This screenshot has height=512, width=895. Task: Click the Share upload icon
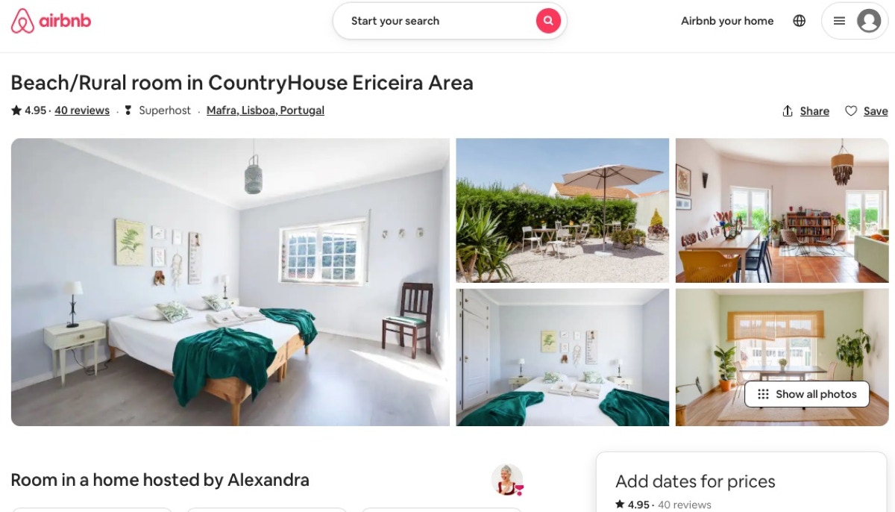(x=788, y=110)
